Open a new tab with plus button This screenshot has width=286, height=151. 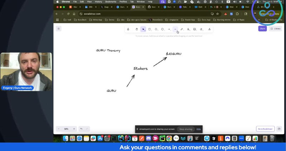(273, 7)
